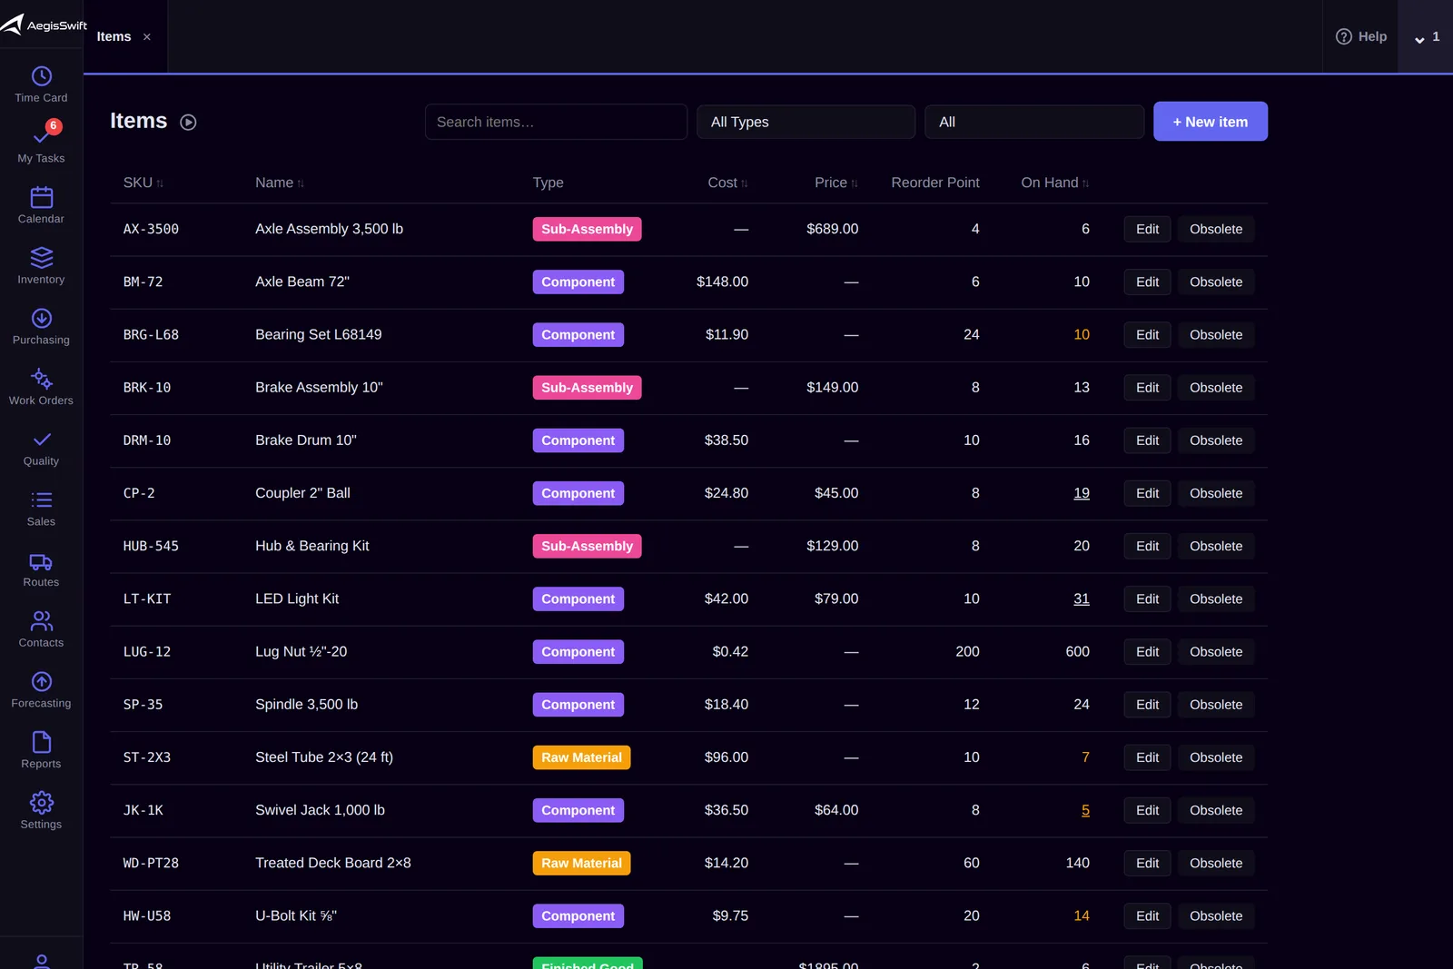Viewport: 1453px width, 969px height.
Task: Open on-hand quantity 19 link for Coupler
Action: click(x=1082, y=493)
